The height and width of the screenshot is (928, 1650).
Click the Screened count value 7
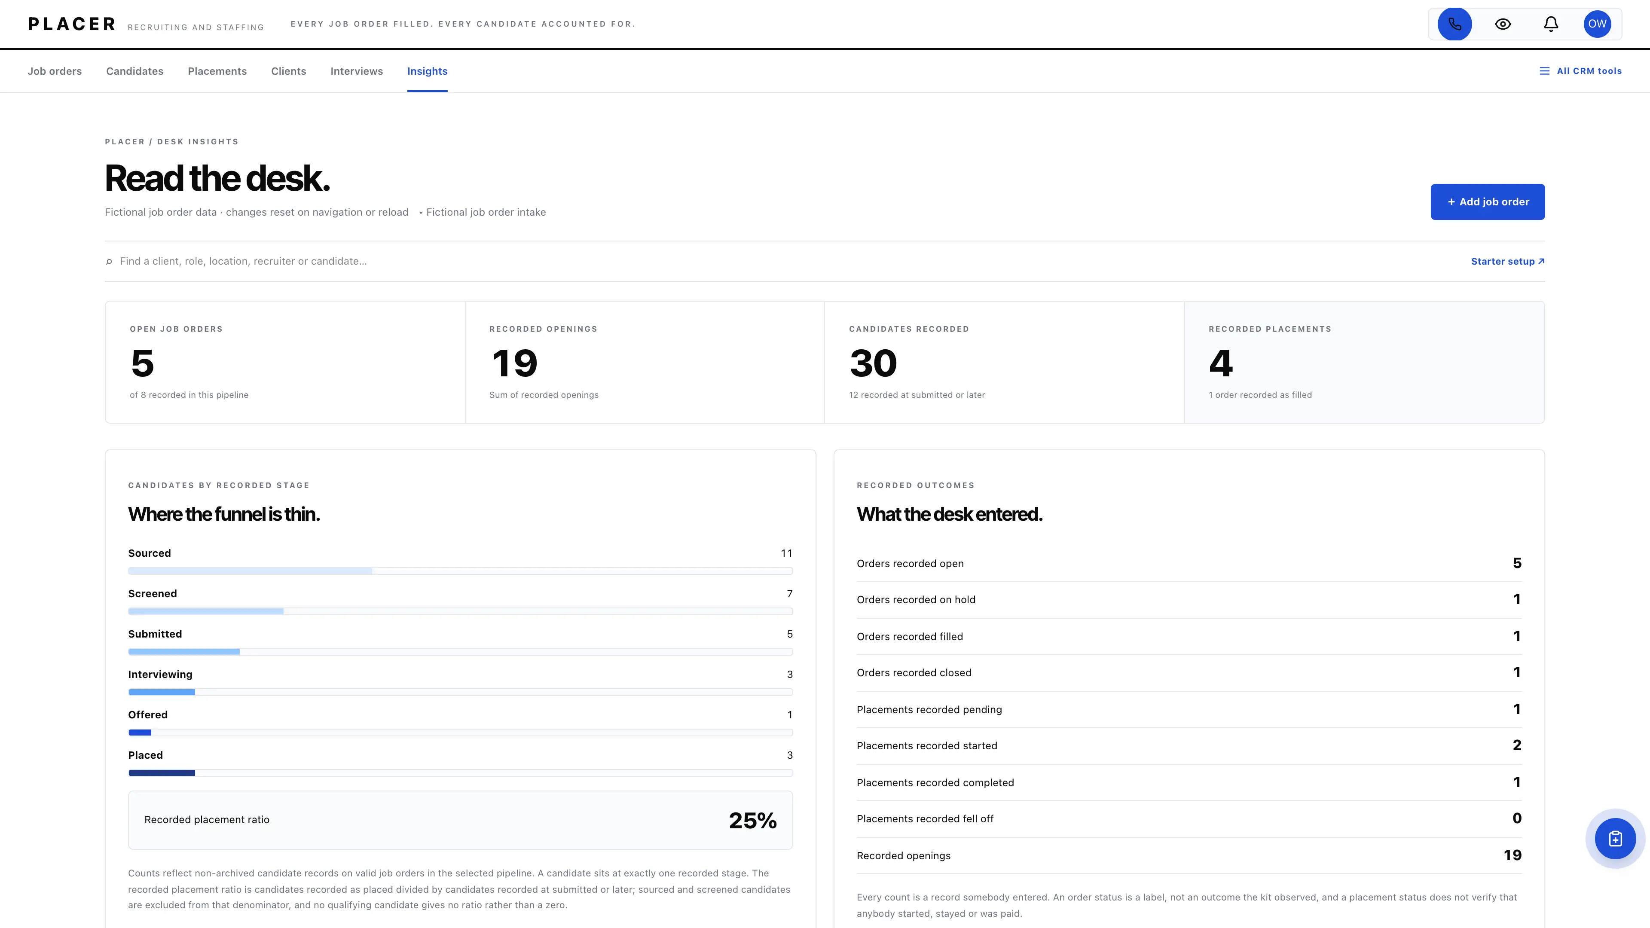coord(790,594)
